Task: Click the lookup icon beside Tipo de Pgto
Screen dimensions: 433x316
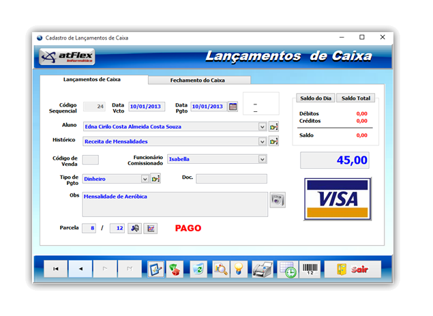Action: tap(155, 179)
